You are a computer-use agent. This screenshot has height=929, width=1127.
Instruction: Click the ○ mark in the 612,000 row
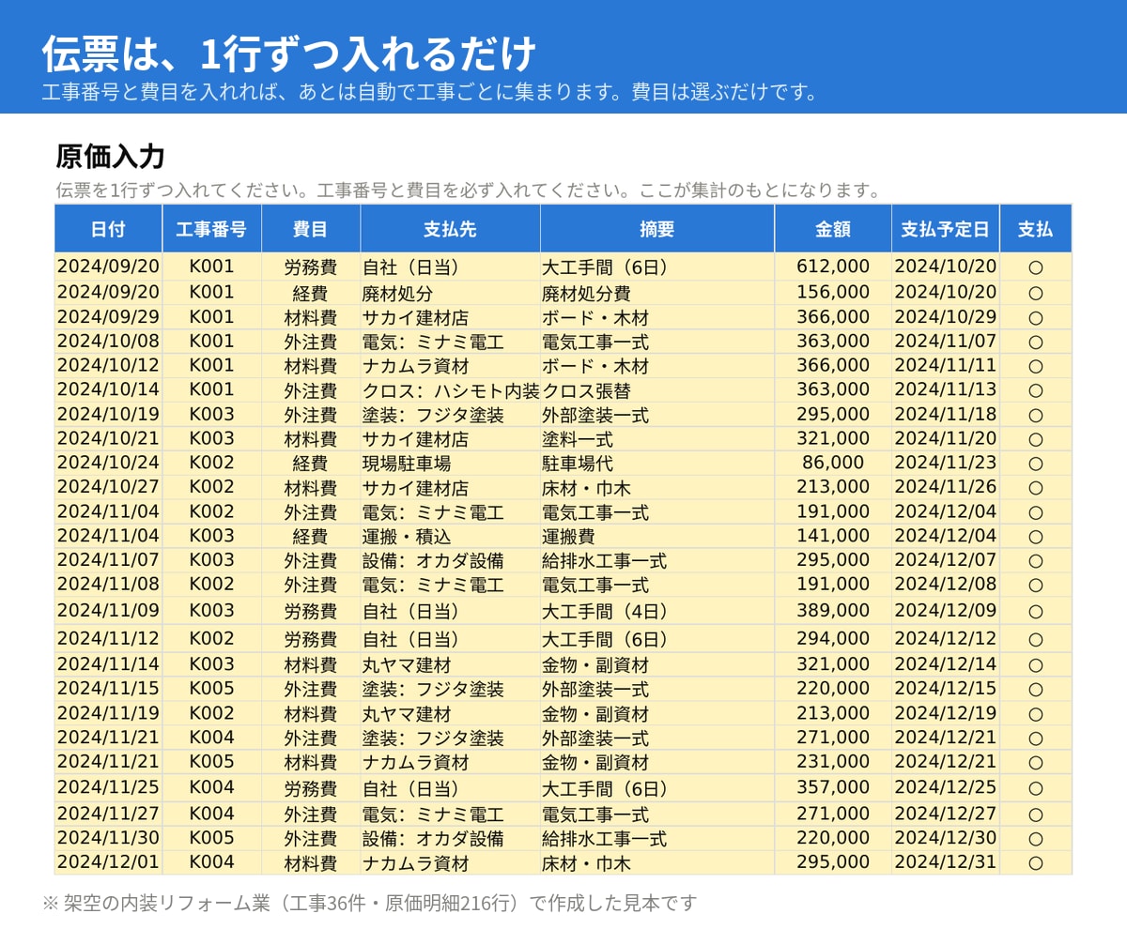(1035, 267)
